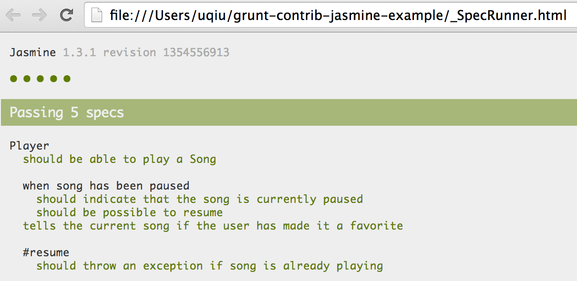The image size is (577, 281).
Task: Click the page icon in address bar
Action: (x=97, y=16)
